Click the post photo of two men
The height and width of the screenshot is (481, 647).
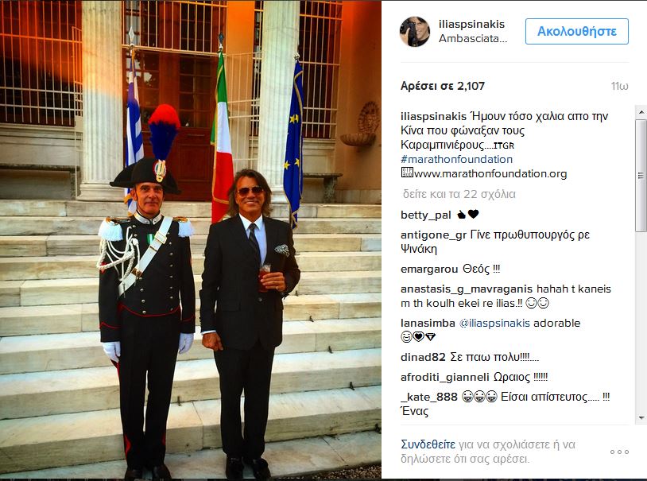(x=191, y=239)
